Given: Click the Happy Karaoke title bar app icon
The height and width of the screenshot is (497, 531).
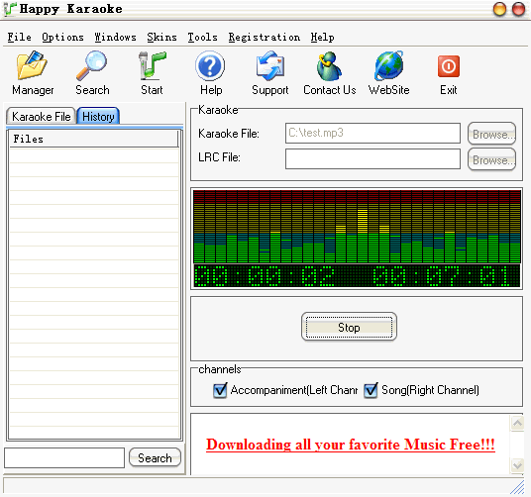Looking at the screenshot, I should (10, 9).
